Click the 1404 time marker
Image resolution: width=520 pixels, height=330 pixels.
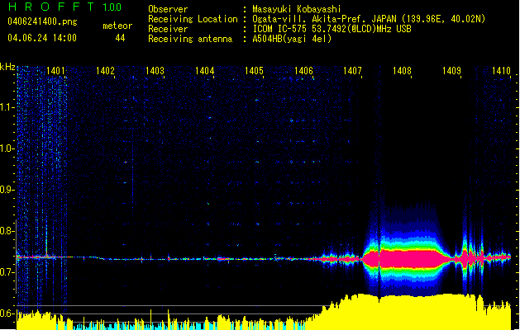pos(205,71)
